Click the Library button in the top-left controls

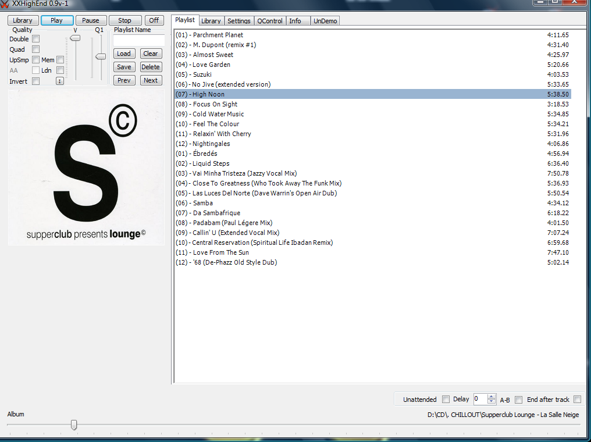(23, 20)
